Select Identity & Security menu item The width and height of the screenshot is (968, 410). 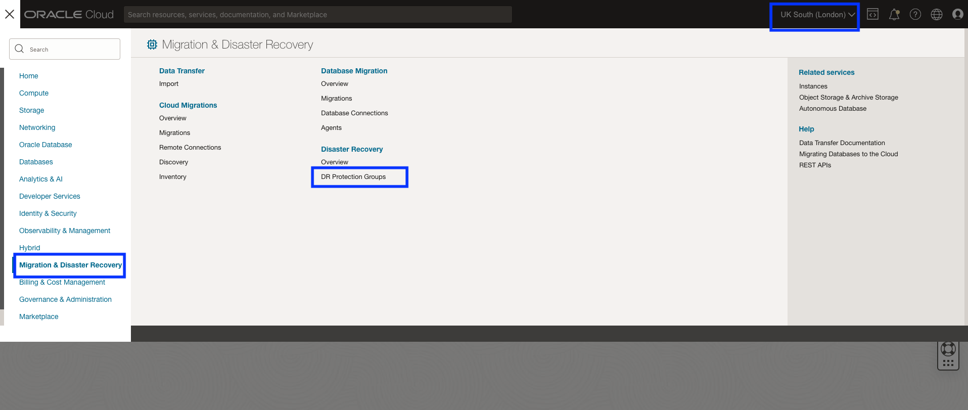point(48,213)
